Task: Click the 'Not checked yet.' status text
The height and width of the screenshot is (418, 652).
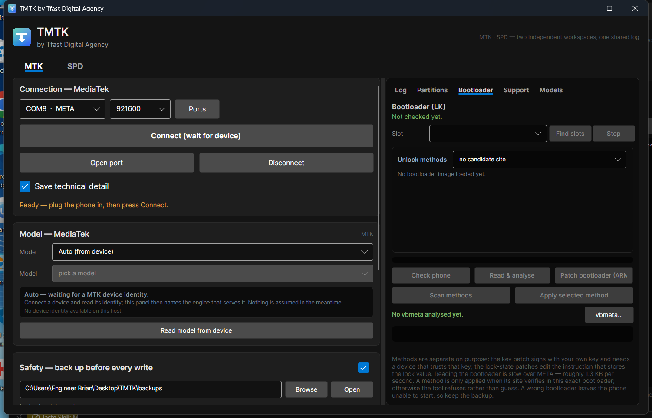Action: point(417,117)
